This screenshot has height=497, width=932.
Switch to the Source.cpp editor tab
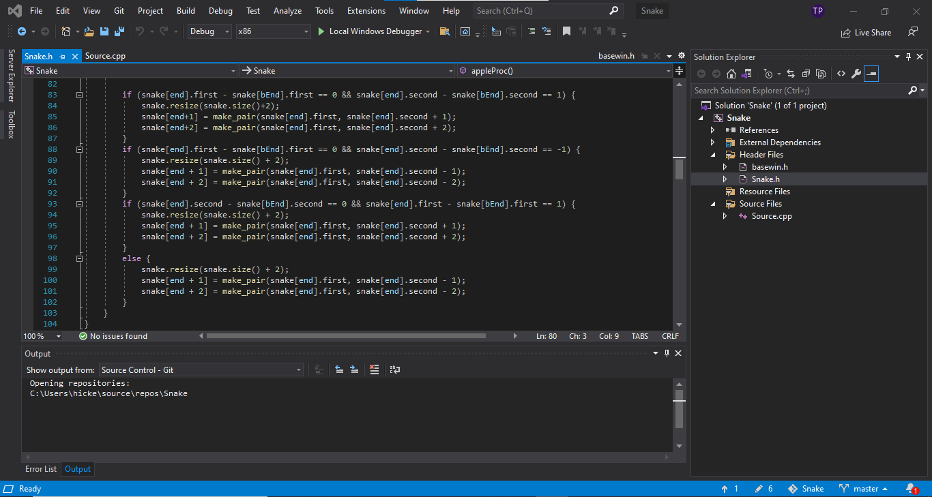tap(105, 56)
